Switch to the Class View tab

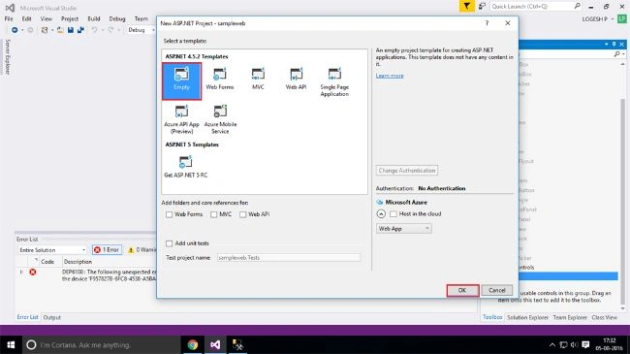point(604,317)
